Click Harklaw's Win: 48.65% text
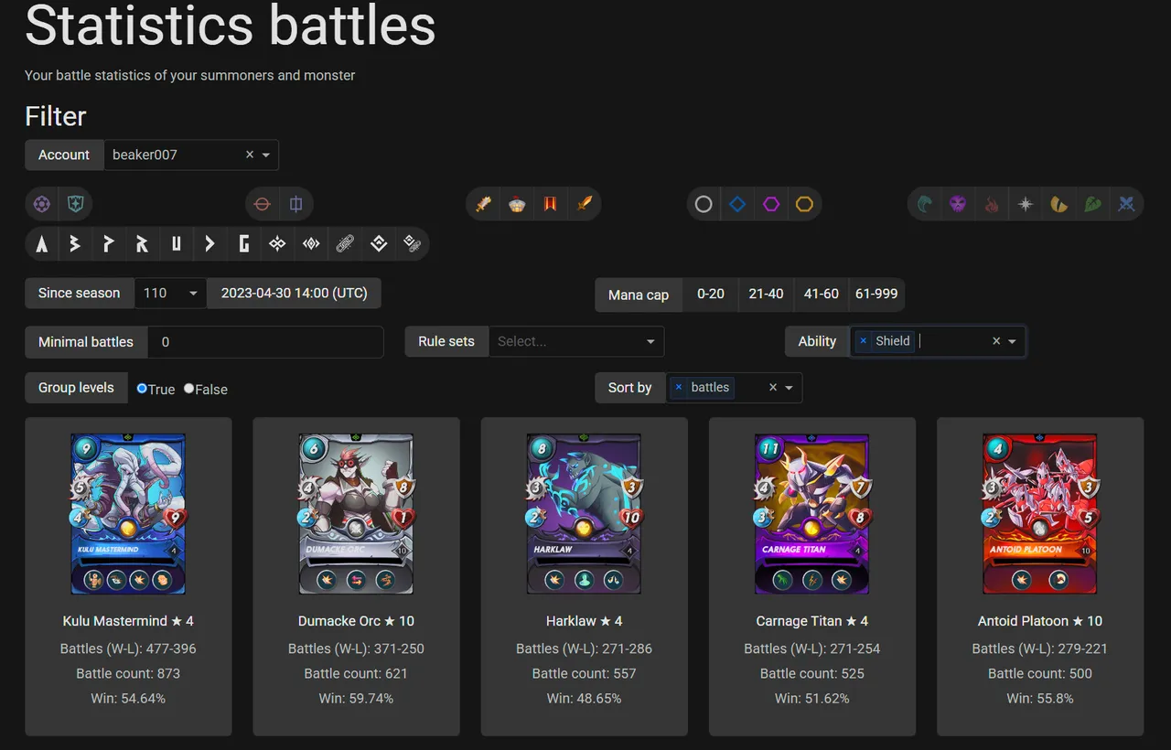The height and width of the screenshot is (750, 1171). tap(584, 698)
